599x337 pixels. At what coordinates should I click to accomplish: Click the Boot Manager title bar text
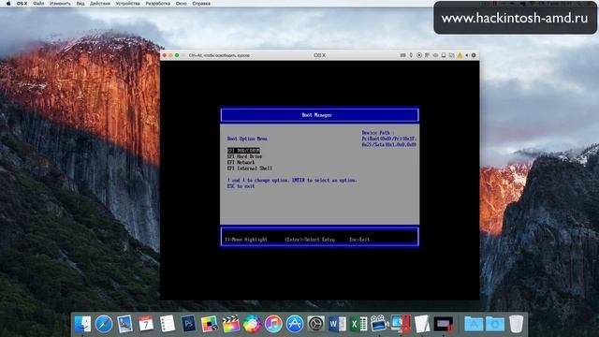tap(316, 115)
